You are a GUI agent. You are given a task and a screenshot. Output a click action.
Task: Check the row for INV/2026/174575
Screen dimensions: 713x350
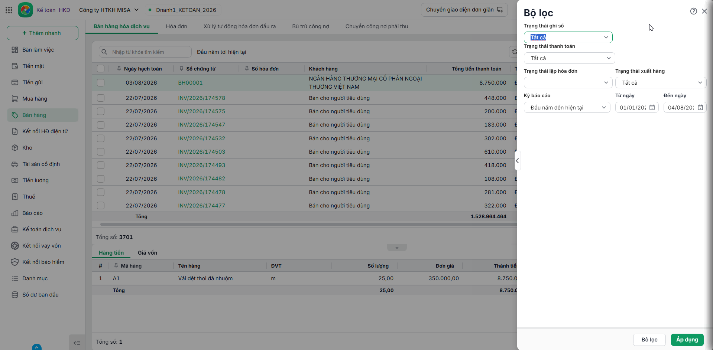coord(101,111)
